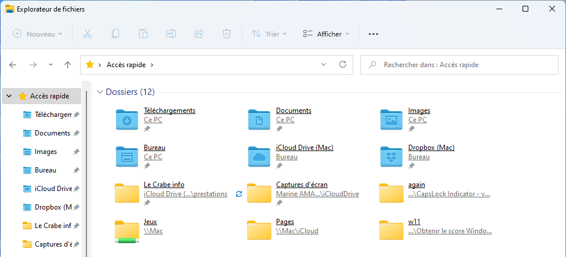Screen dimensions: 566x257
Task: Click the star icon in address bar
Action: coord(89,65)
